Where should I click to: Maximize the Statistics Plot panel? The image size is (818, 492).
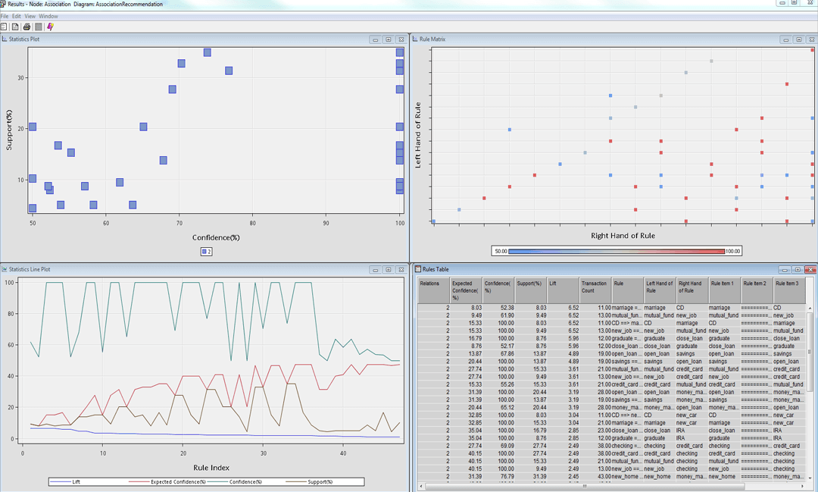click(x=388, y=39)
